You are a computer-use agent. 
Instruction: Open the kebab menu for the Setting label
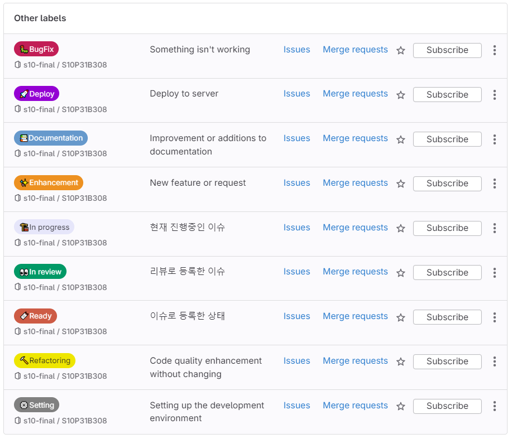click(x=494, y=406)
